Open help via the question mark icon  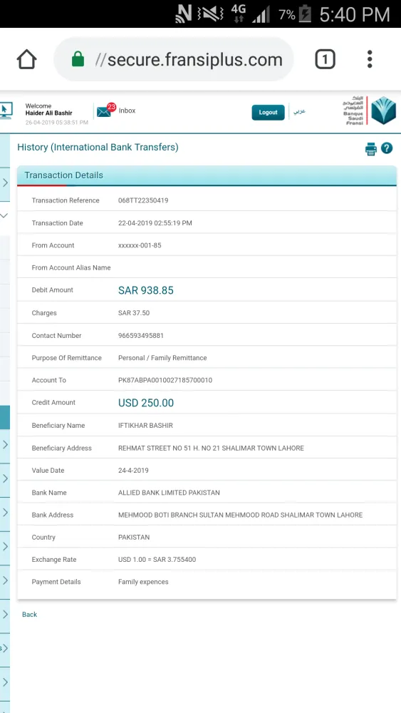[x=387, y=148]
